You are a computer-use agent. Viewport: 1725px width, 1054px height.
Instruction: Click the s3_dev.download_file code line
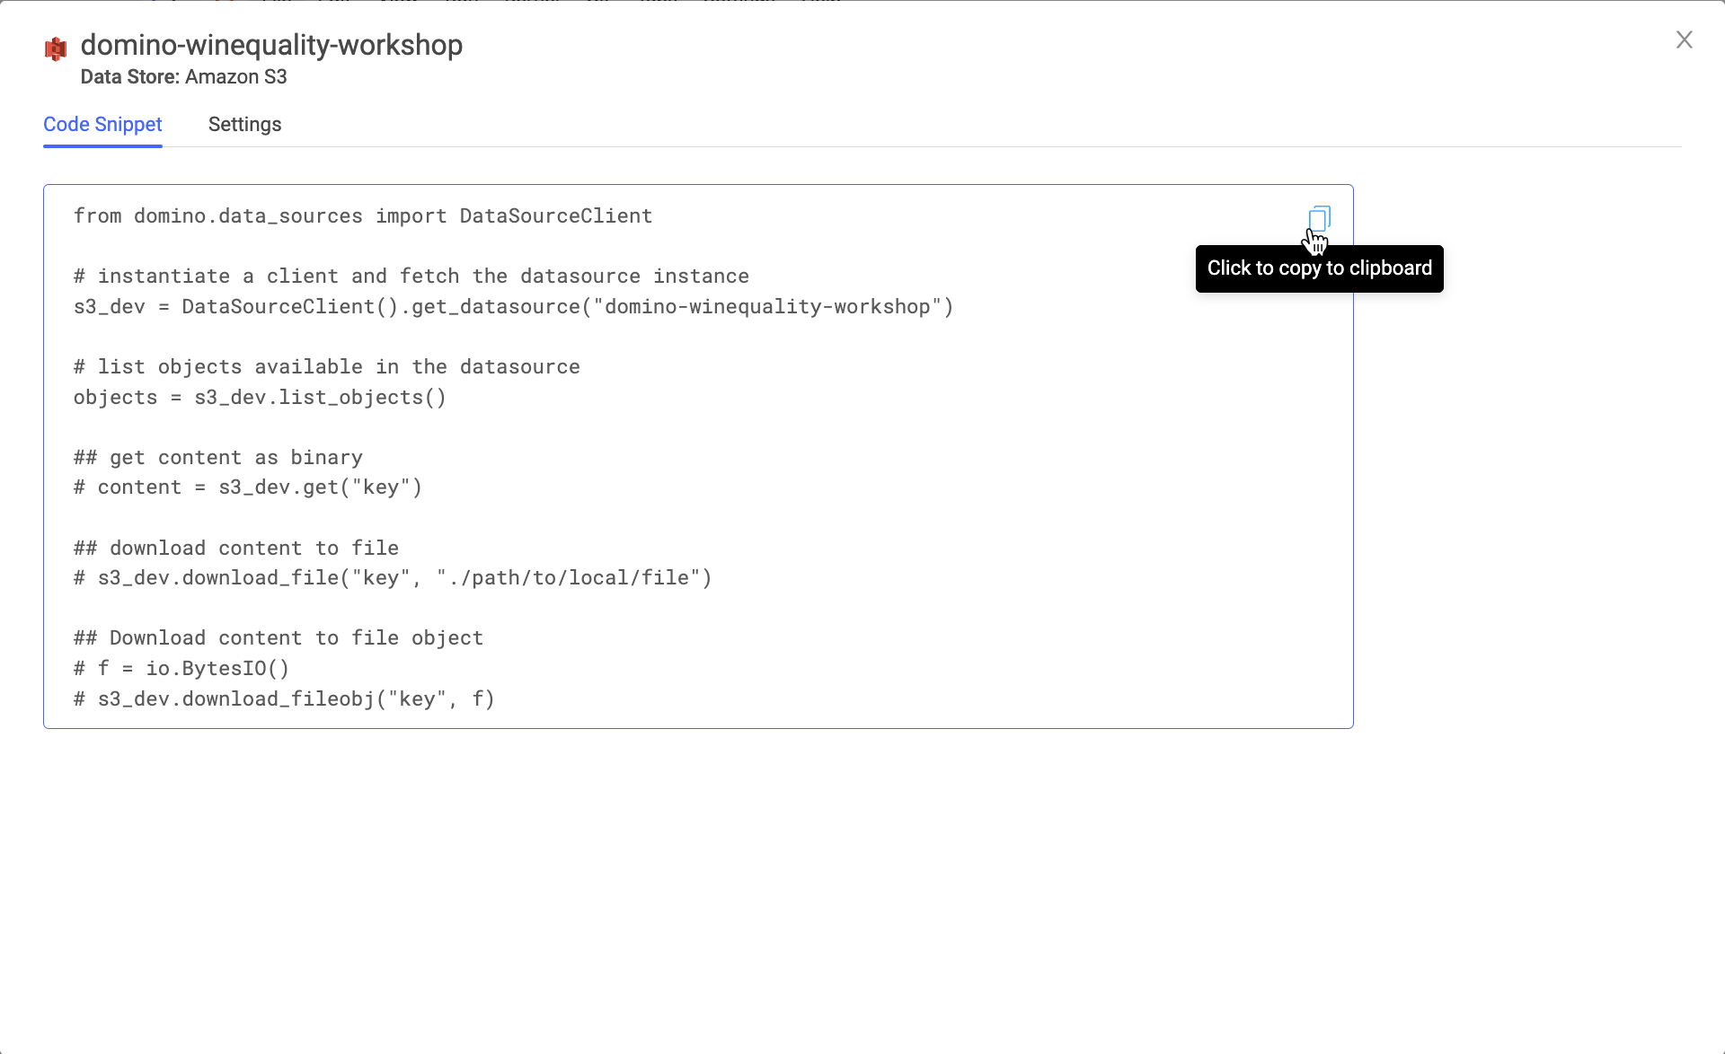[392, 578]
